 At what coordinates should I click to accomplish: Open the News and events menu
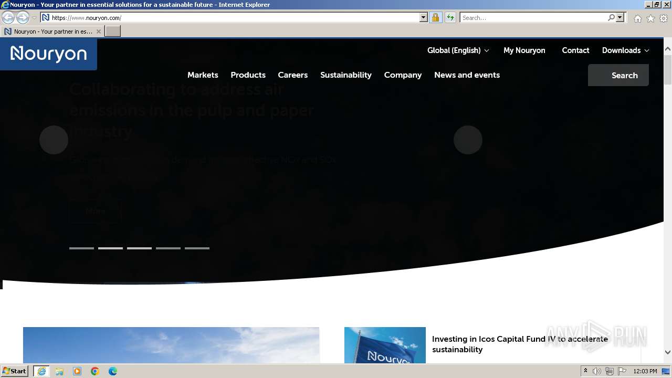tap(467, 75)
